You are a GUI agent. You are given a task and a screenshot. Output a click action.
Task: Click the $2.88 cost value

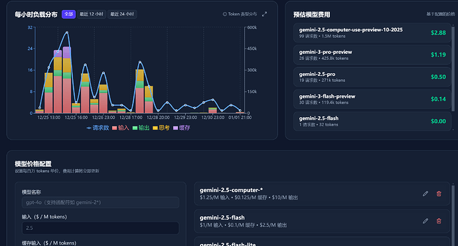click(438, 33)
